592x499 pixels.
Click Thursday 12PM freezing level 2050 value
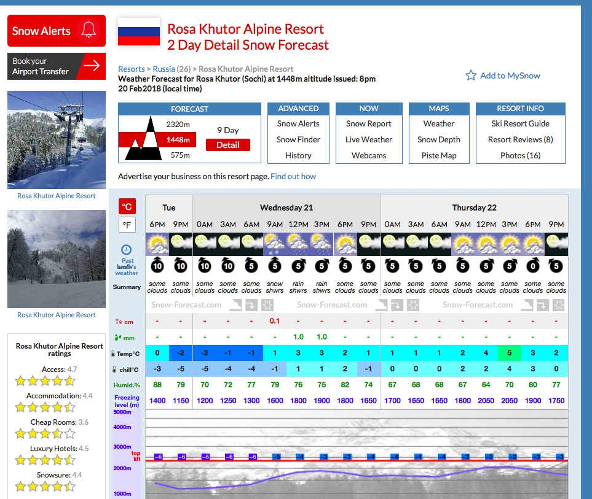click(x=486, y=401)
